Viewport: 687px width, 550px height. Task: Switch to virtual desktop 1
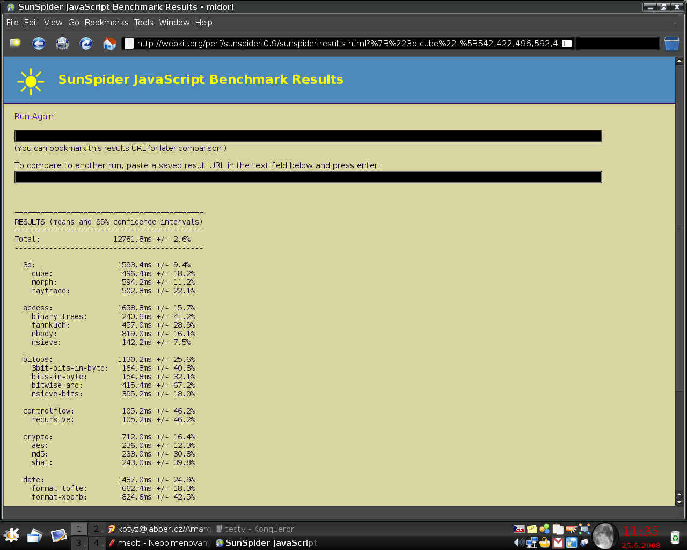coord(79,529)
